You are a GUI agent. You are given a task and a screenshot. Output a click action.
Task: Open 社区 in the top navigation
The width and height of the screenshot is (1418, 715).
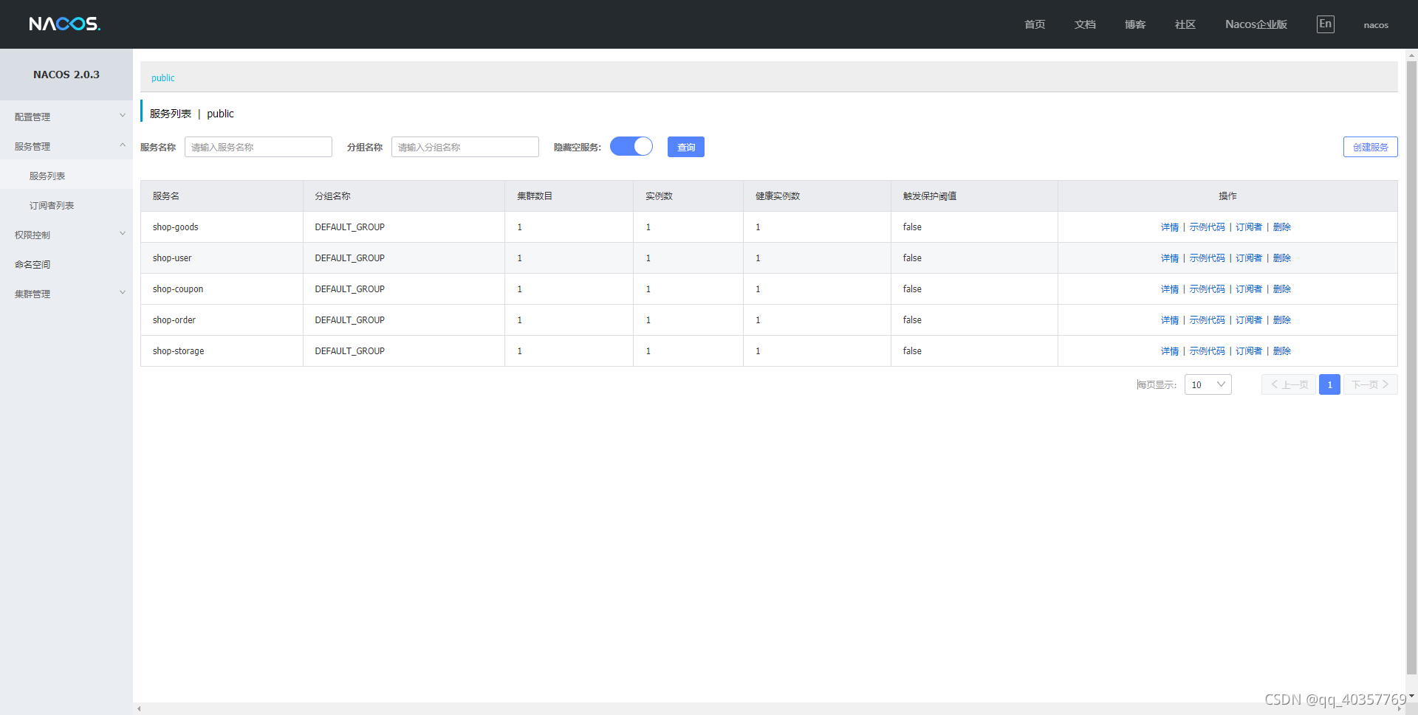[x=1185, y=24]
